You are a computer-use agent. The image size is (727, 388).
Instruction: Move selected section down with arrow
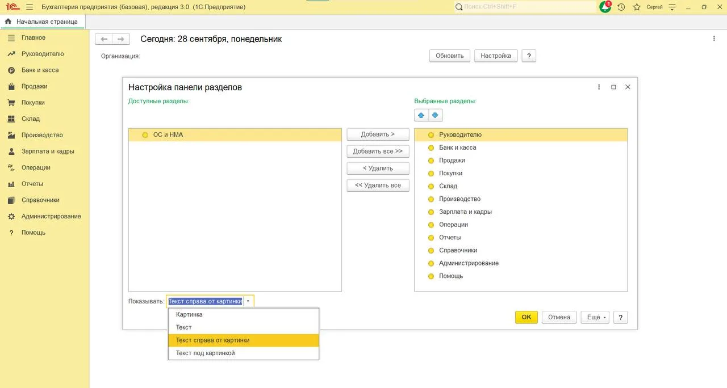[435, 115]
